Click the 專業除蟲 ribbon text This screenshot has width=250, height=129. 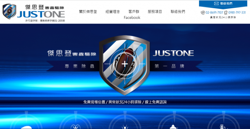coord(79,66)
